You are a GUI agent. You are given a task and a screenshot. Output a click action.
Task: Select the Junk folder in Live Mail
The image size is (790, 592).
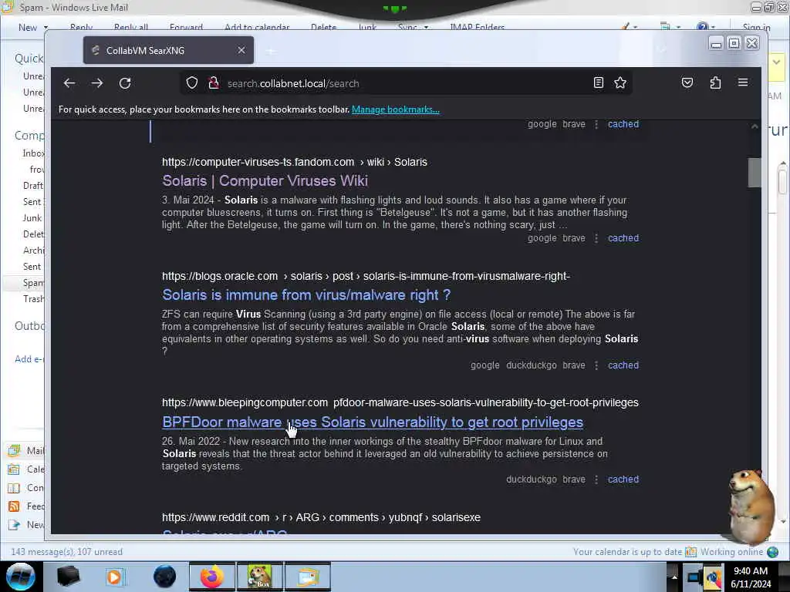coord(32,218)
